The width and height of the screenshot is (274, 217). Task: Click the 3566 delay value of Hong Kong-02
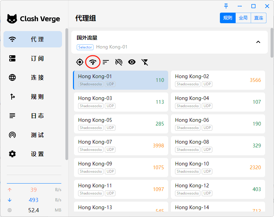pyautogui.click(x=255, y=80)
